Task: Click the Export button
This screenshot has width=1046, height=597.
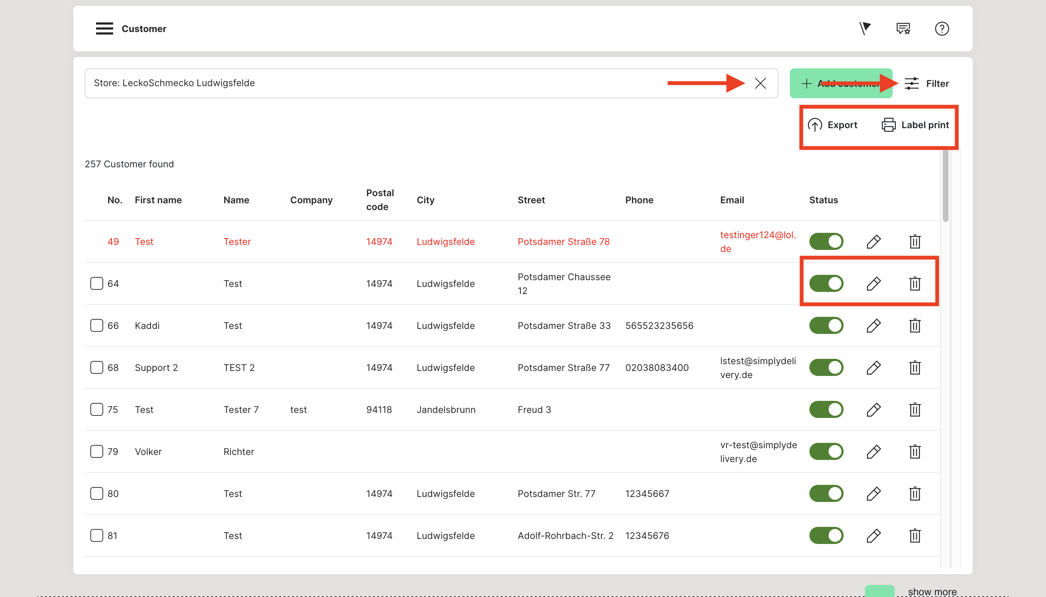Action: 833,125
